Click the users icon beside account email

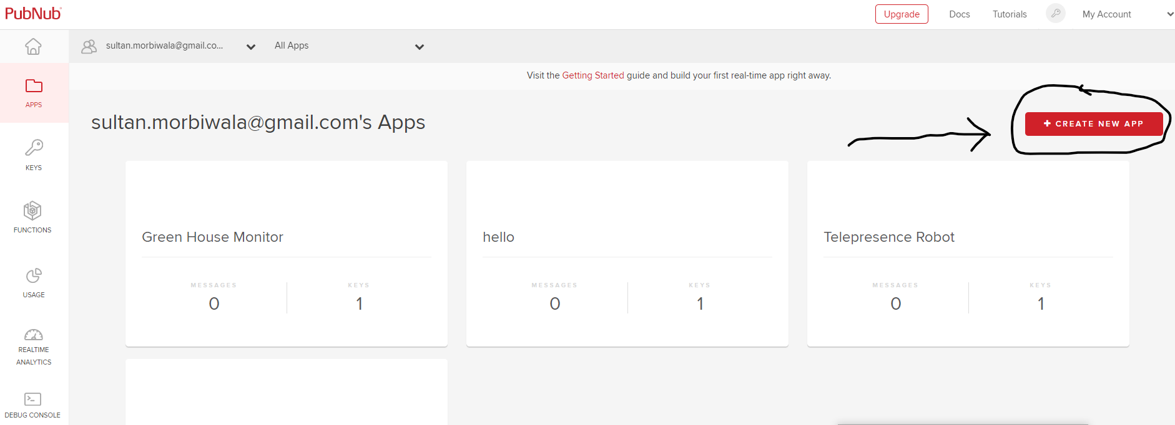(89, 46)
